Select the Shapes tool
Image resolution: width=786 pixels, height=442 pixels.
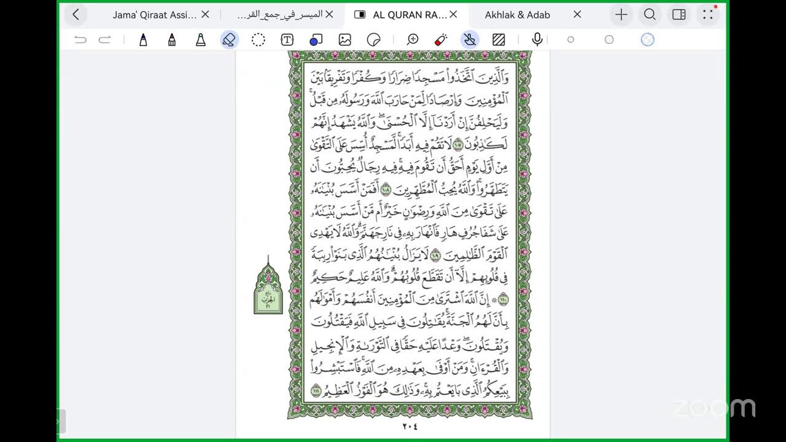(x=316, y=40)
